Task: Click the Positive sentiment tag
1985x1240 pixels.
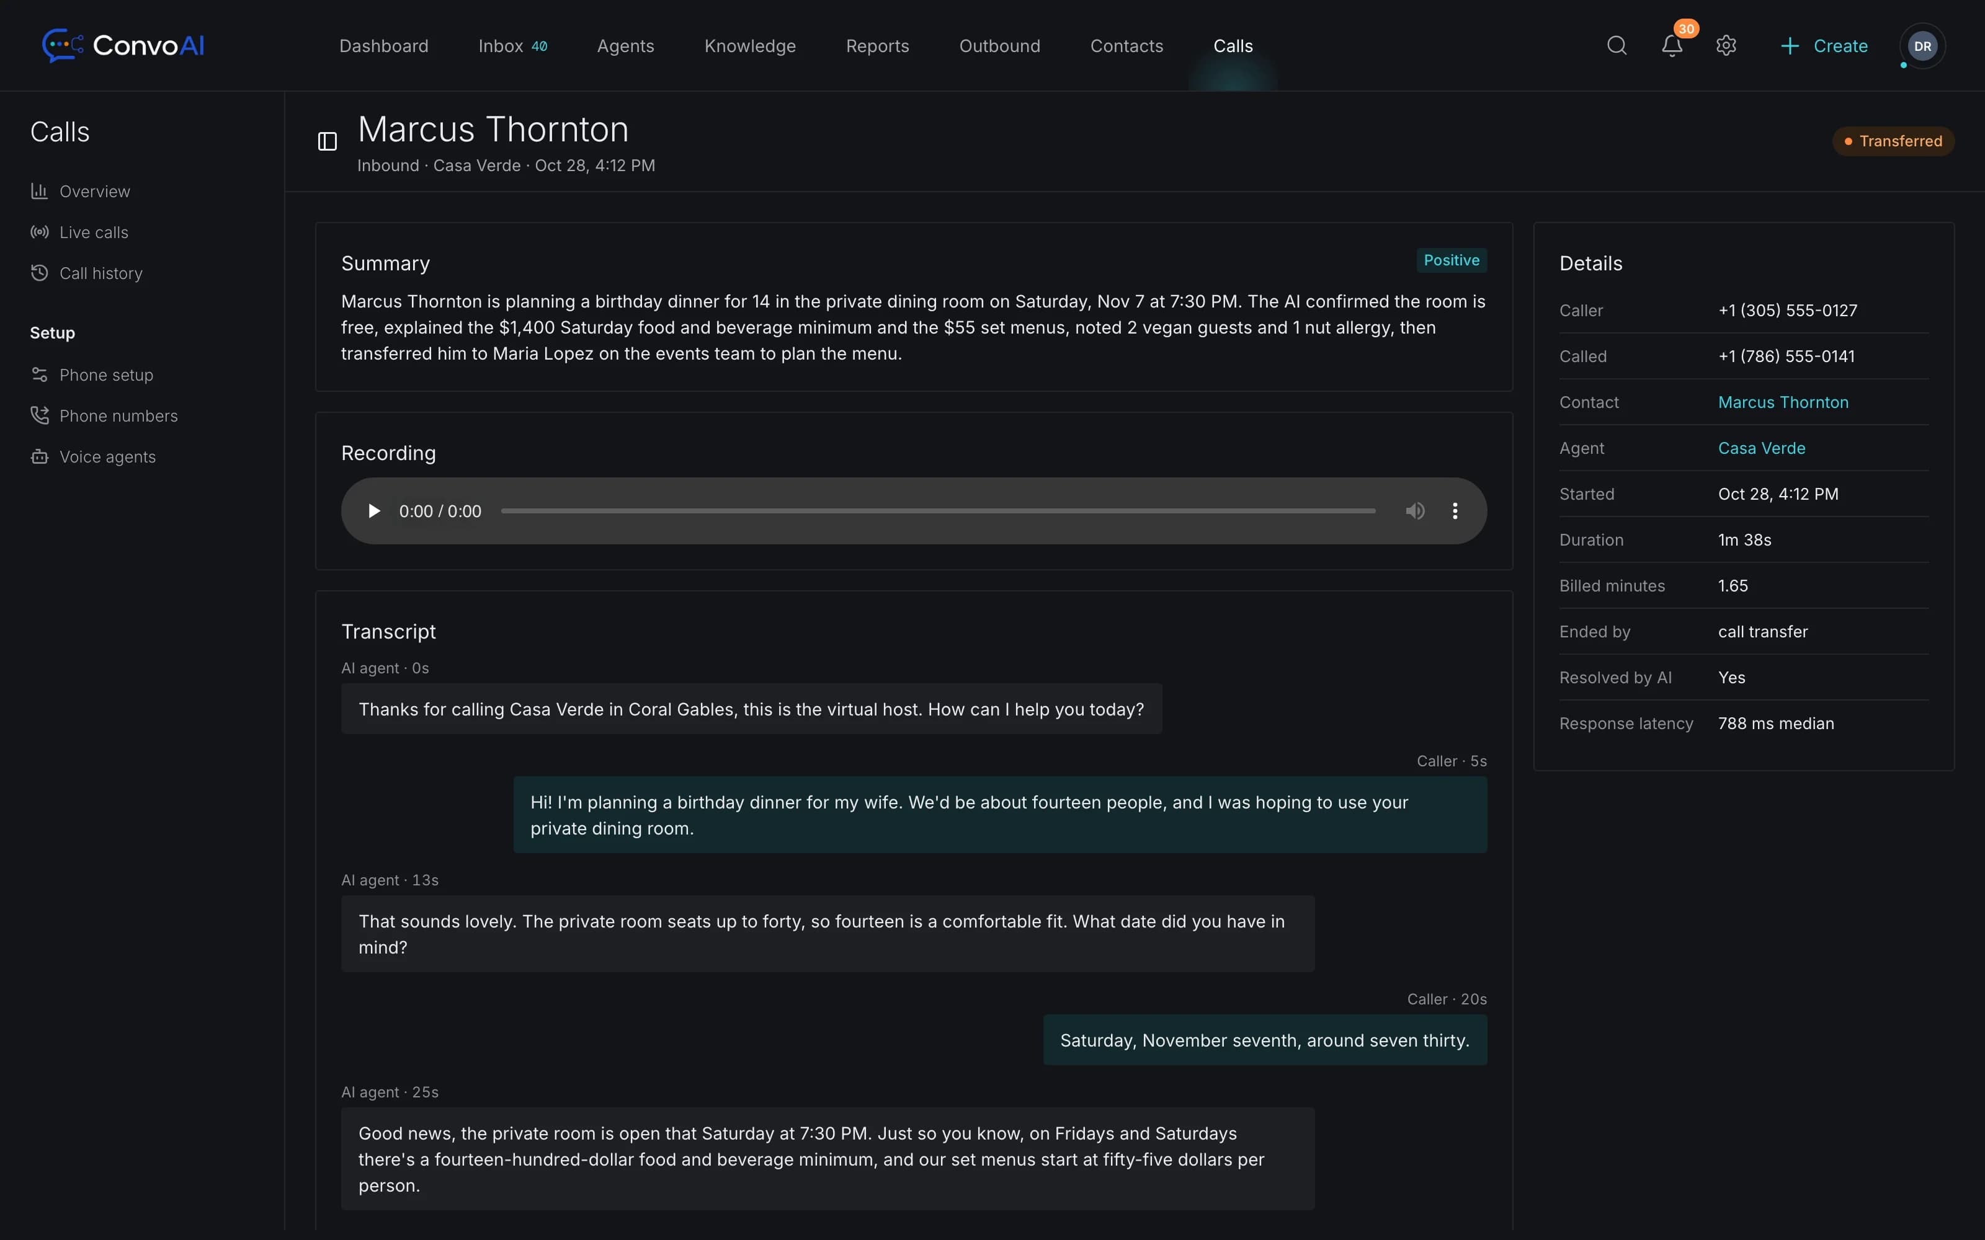Action: [1451, 260]
